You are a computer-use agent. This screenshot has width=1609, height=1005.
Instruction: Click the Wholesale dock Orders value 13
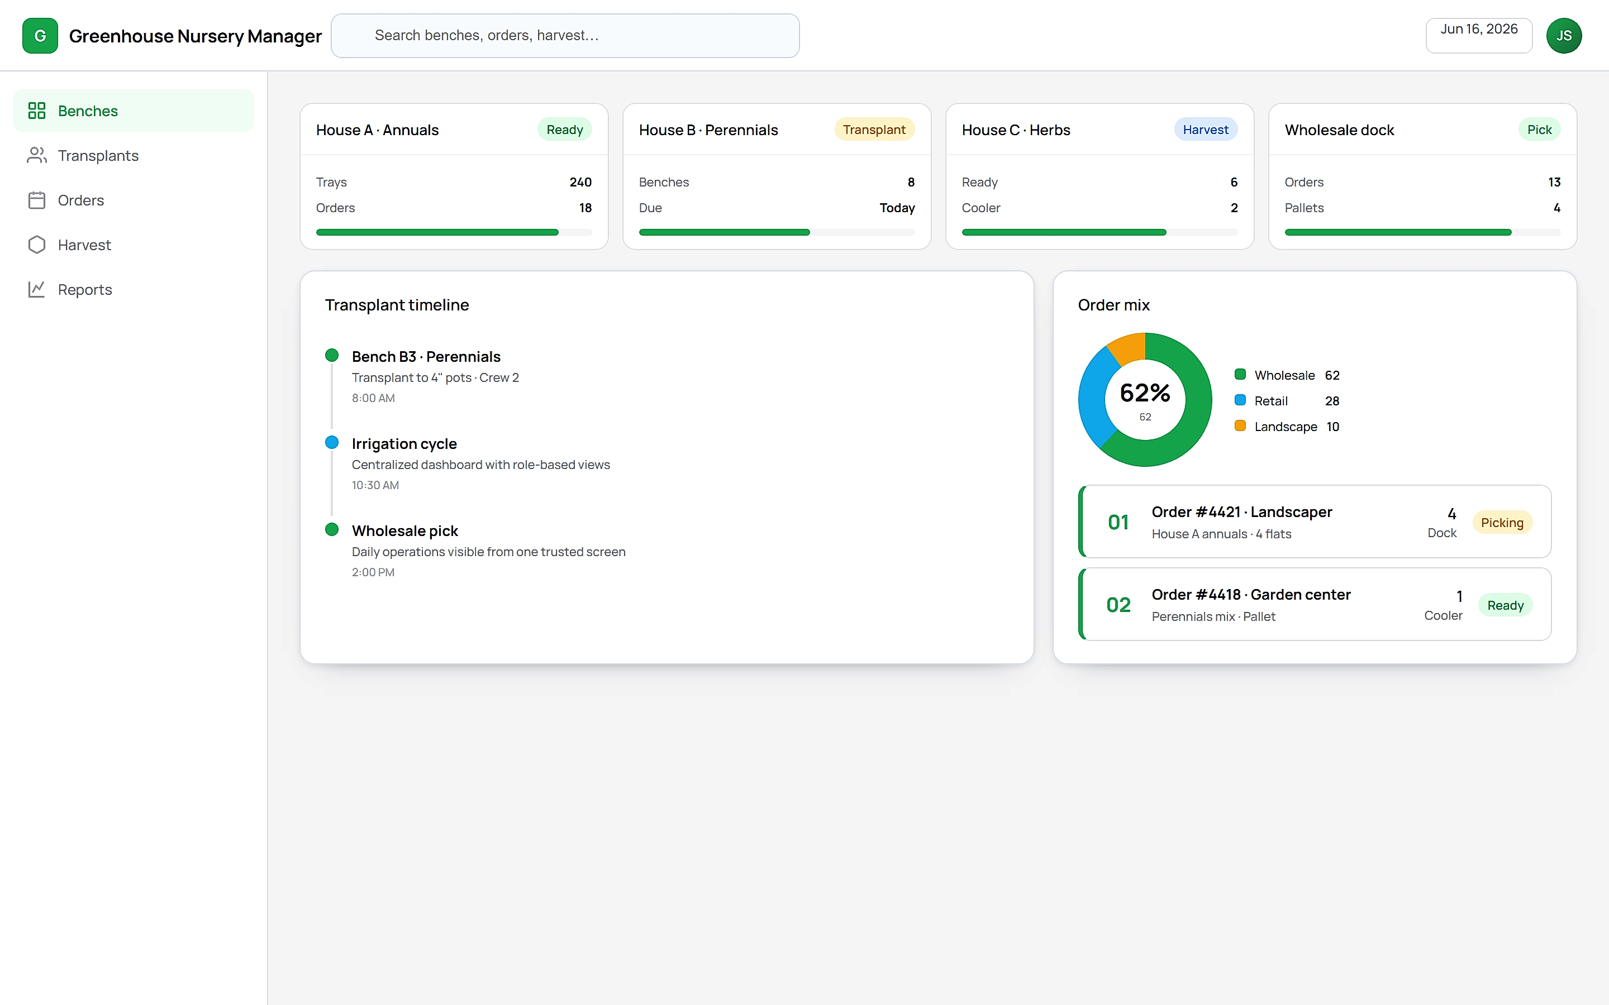(x=1554, y=182)
